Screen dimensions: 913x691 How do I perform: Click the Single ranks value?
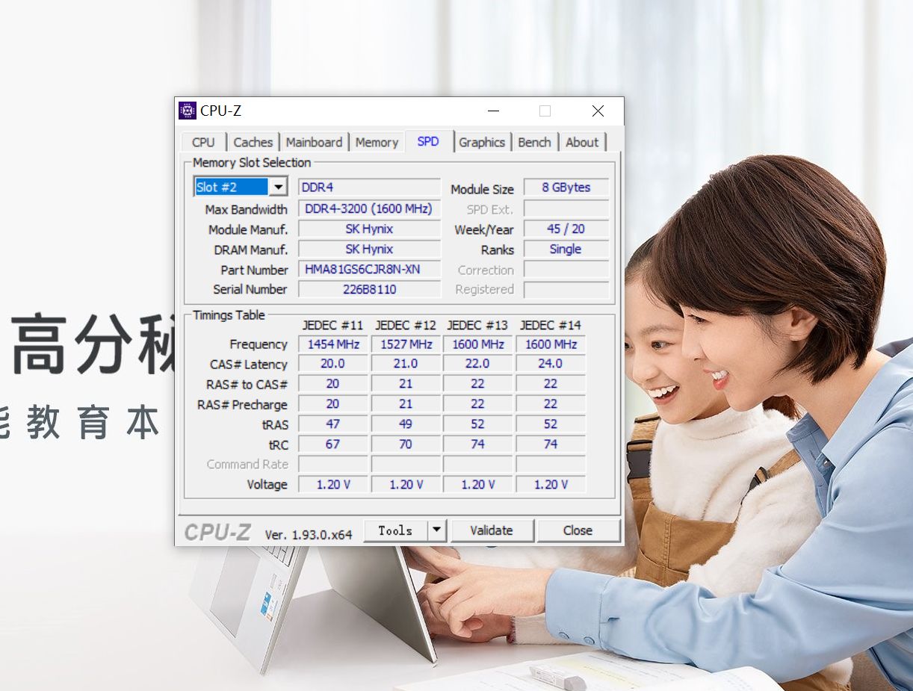(x=566, y=250)
